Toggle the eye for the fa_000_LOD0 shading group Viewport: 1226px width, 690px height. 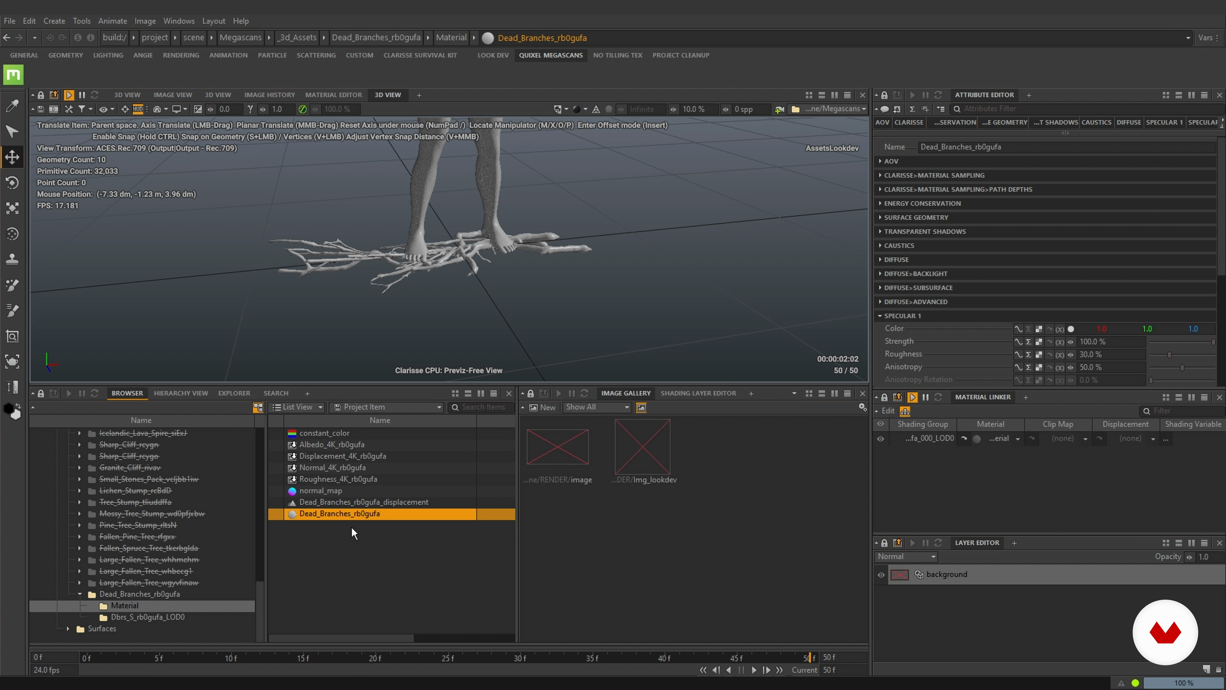[x=881, y=439]
